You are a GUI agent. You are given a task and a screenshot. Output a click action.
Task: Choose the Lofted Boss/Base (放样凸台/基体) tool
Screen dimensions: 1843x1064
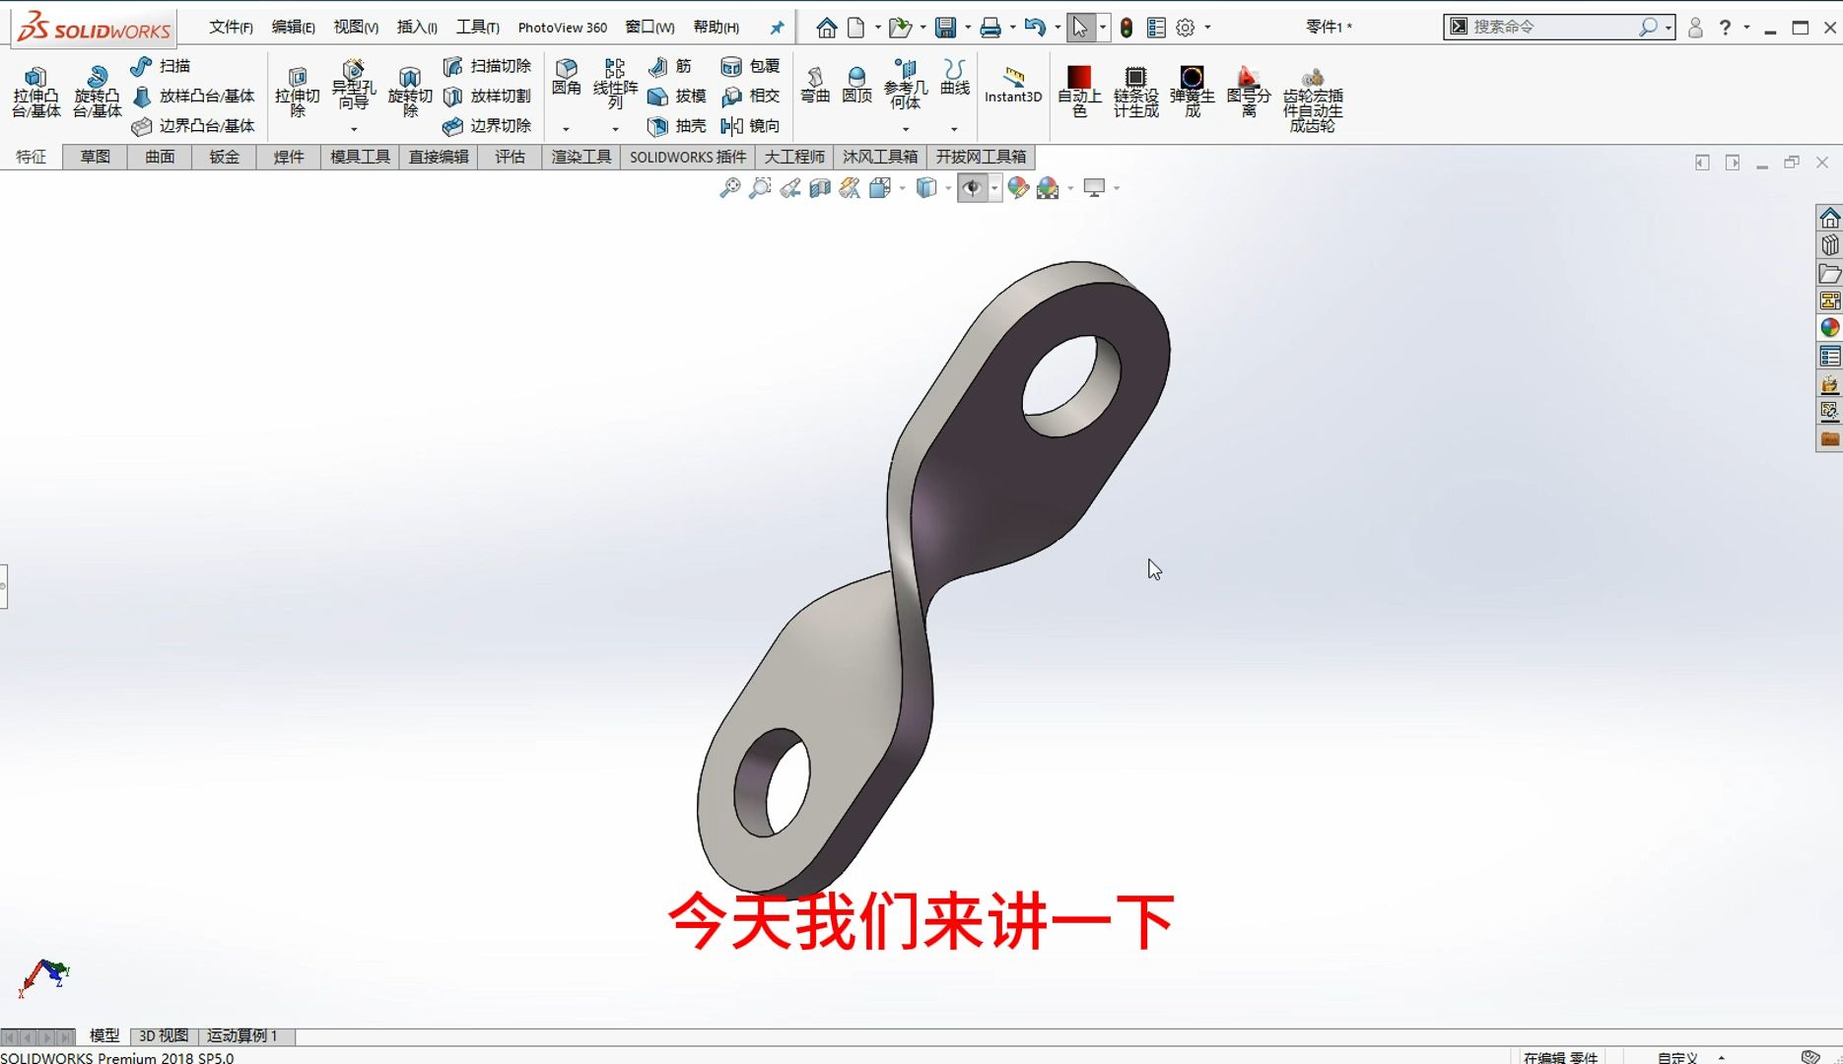tap(194, 96)
